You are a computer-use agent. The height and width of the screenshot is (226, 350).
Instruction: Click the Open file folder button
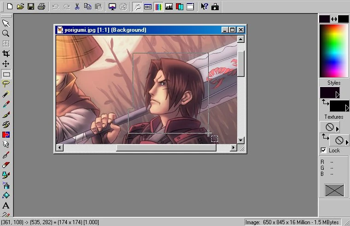pyautogui.click(x=20, y=6)
